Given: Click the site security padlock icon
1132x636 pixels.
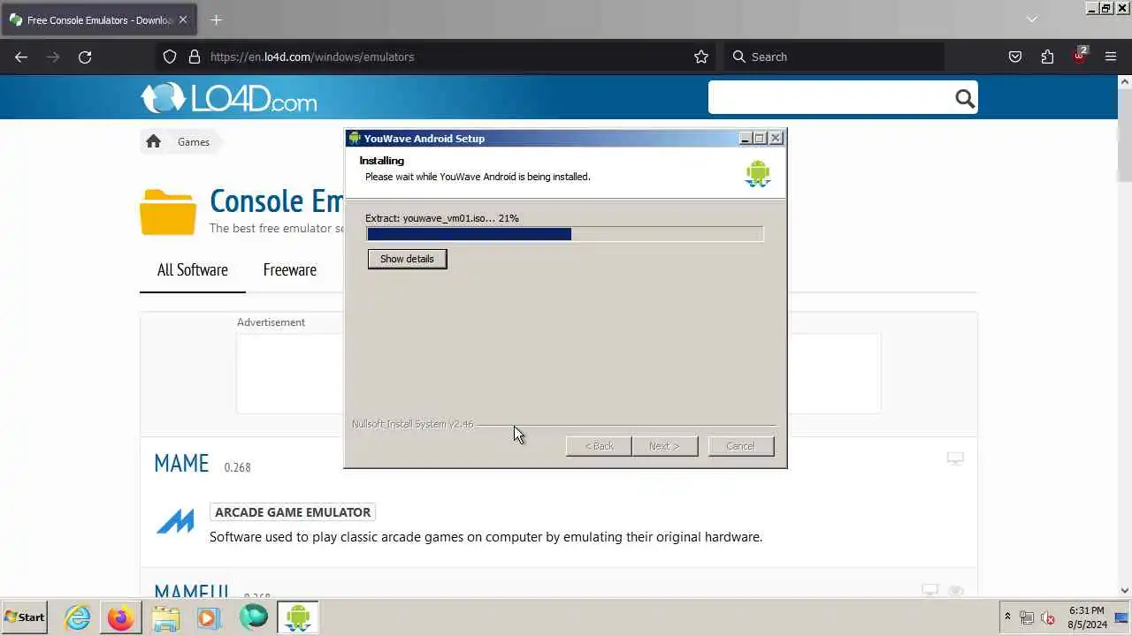Looking at the screenshot, I should click(195, 57).
